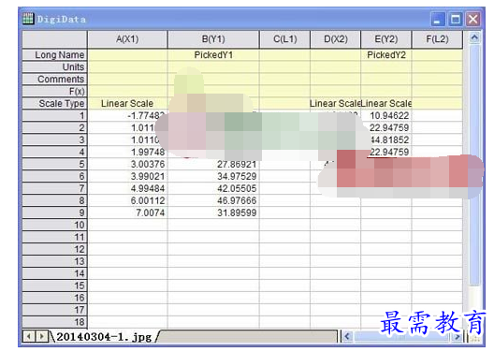Image resolution: width=494 pixels, height=352 pixels.
Task: Select row header 5
Action: [55, 164]
